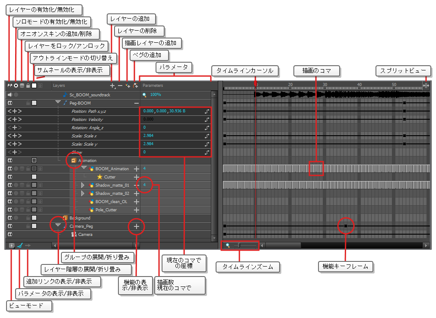Open function curve for Position Path

[207, 111]
